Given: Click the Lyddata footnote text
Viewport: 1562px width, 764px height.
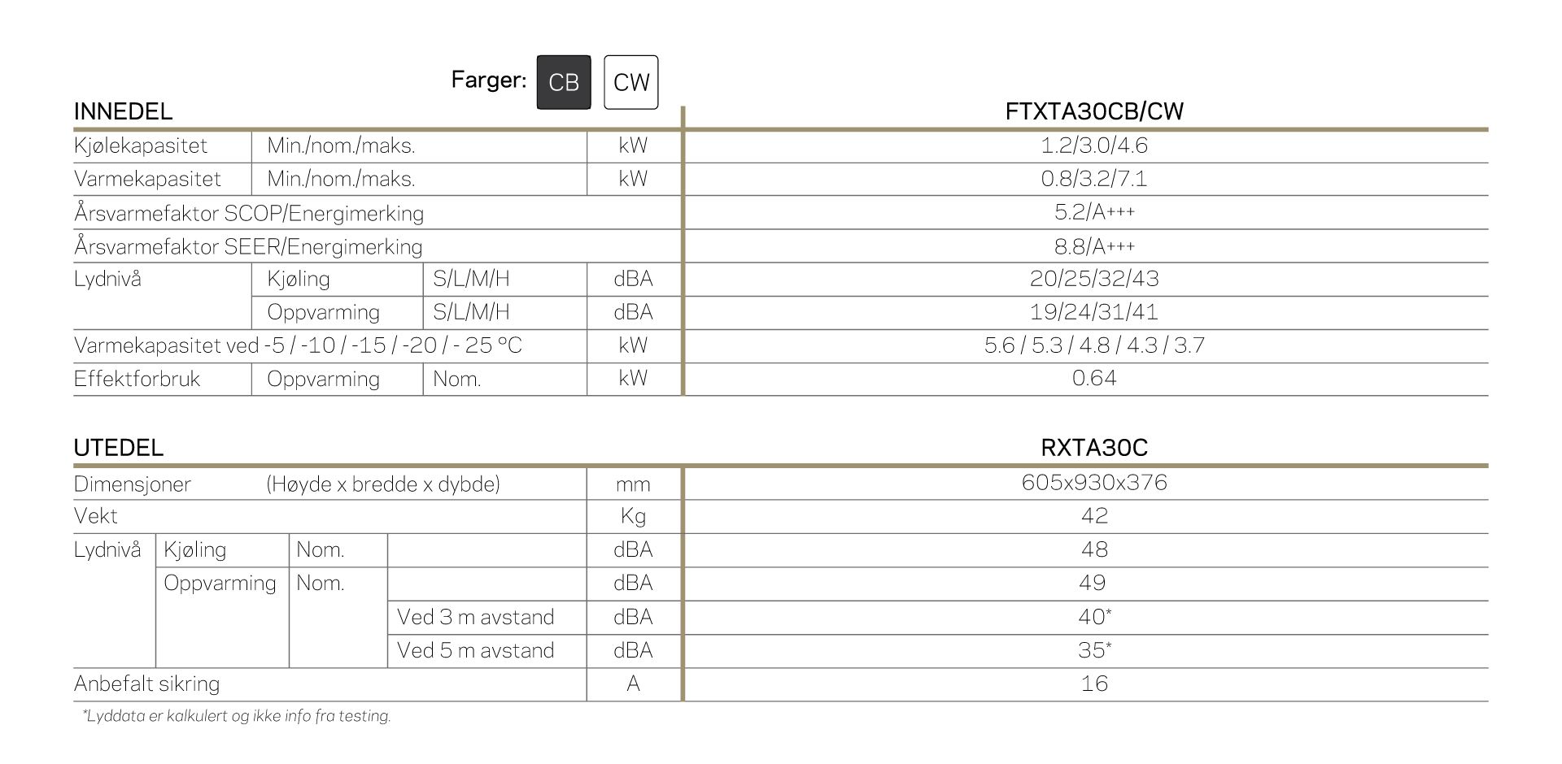Looking at the screenshot, I should 237,717.
